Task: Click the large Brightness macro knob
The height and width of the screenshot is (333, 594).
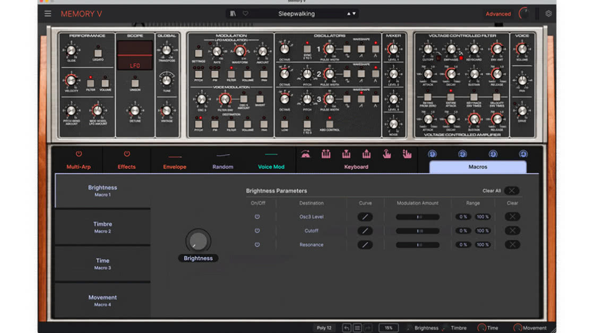Action: [x=198, y=241]
